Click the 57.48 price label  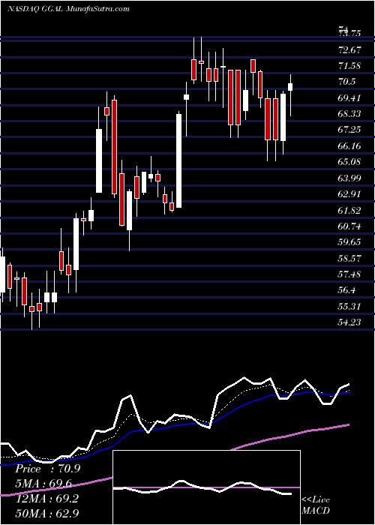[x=350, y=274]
